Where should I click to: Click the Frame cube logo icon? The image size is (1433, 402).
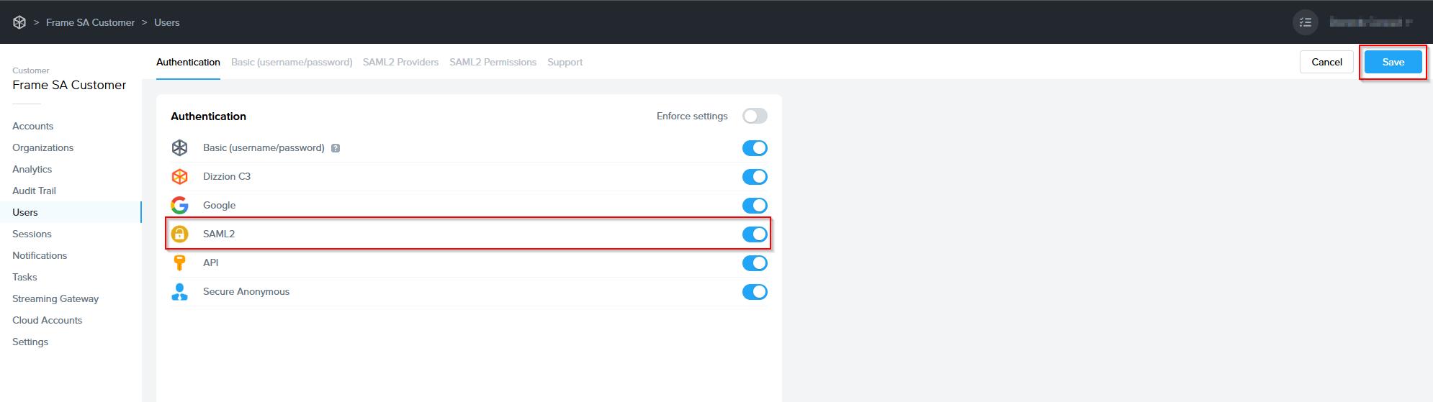19,22
